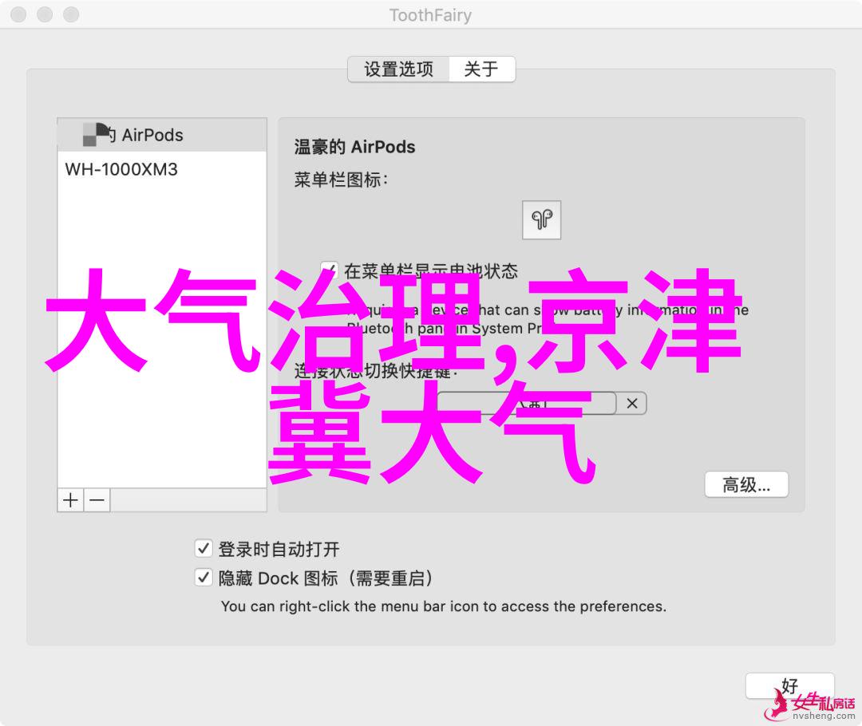
Task: Select WH-1000XM3 in device list
Action: [x=162, y=169]
